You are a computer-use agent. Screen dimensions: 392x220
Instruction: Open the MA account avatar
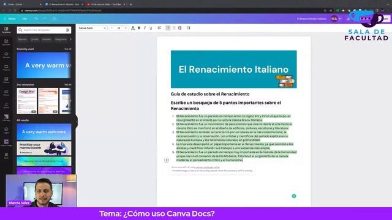pyautogui.click(x=334, y=19)
